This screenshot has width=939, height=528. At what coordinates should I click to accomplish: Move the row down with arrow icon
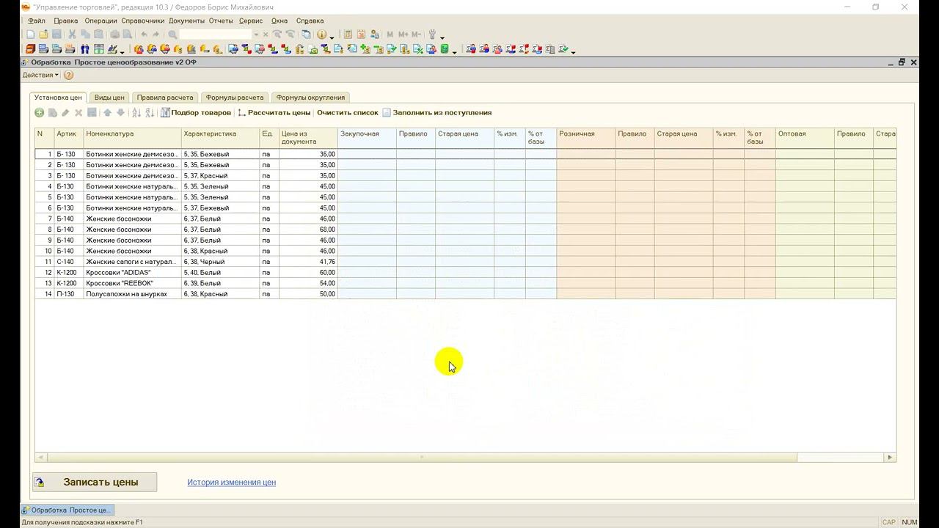(x=121, y=113)
